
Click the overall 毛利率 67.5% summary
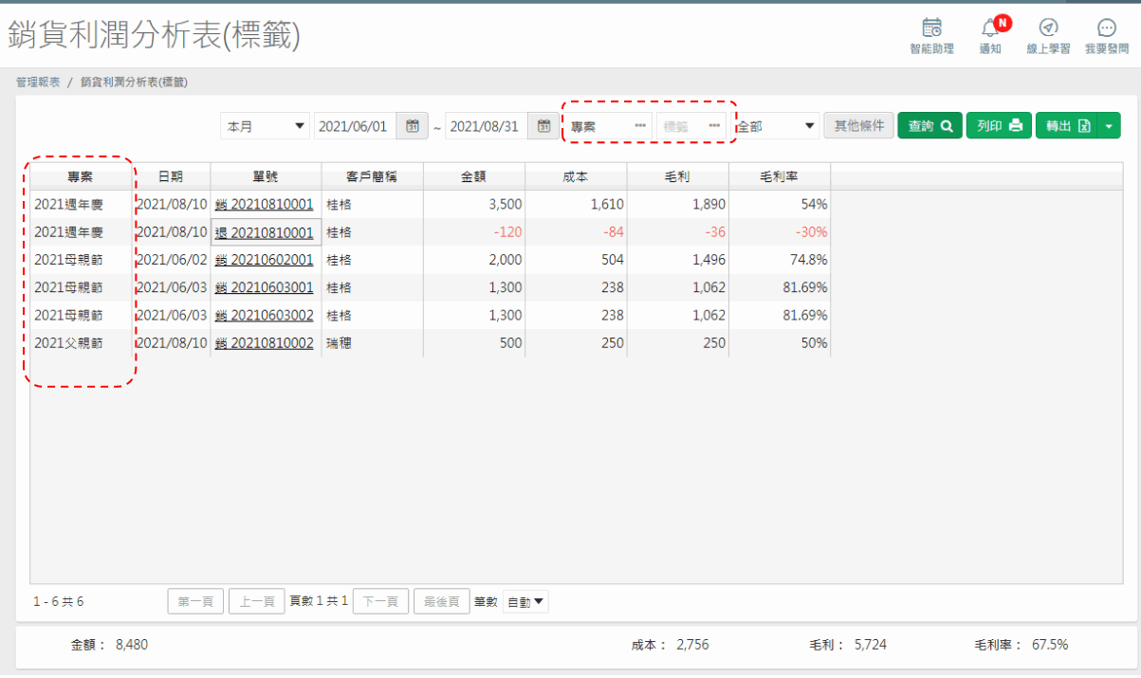pos(1021,645)
